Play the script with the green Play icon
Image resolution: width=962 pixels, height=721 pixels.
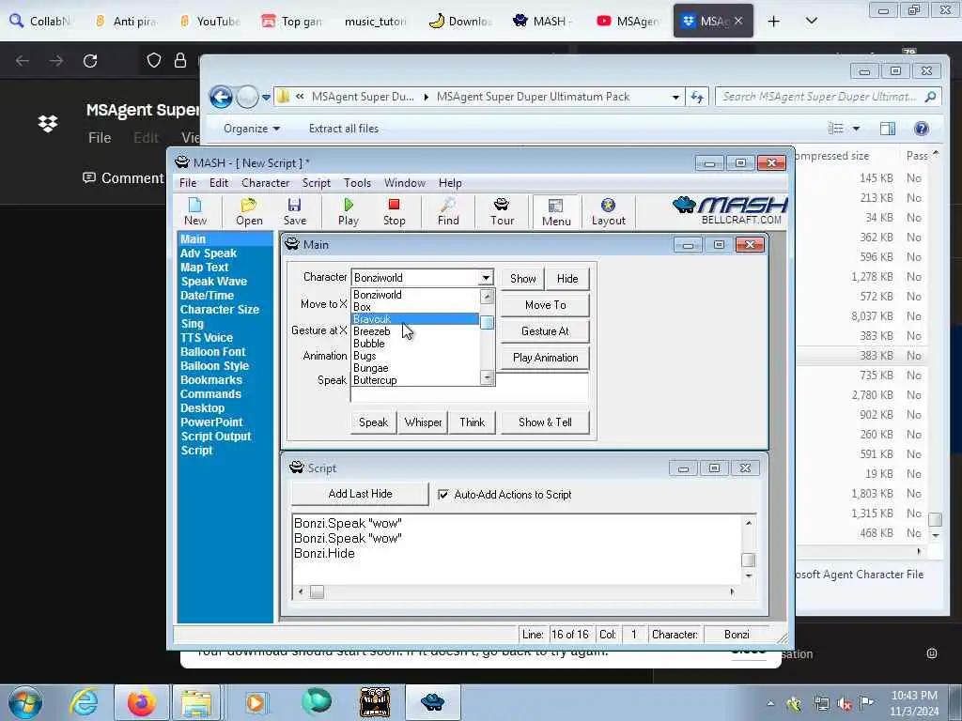349,211
